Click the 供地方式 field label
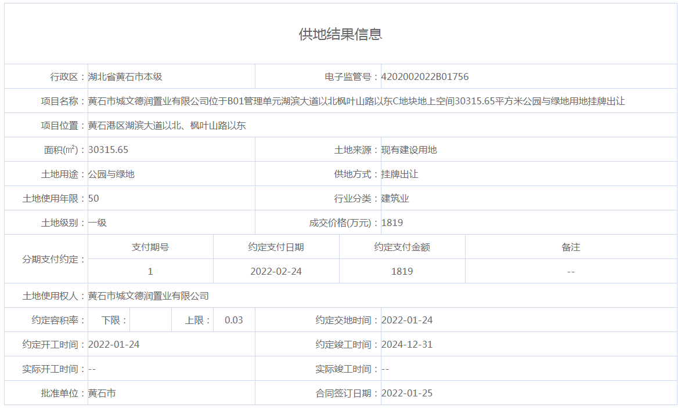 coord(357,174)
